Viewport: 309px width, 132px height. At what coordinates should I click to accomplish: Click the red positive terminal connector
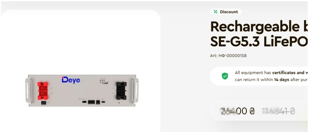click(x=43, y=91)
